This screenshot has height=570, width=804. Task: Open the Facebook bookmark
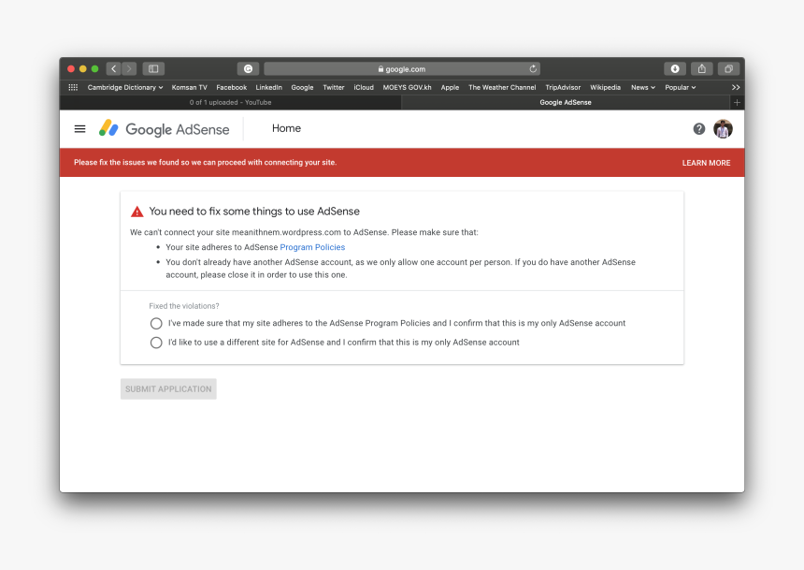coord(231,87)
